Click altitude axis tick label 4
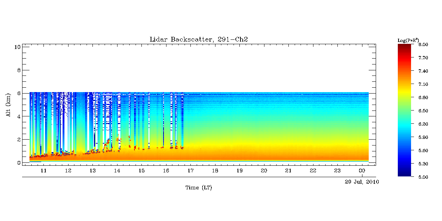442x221 pixels. [18, 116]
